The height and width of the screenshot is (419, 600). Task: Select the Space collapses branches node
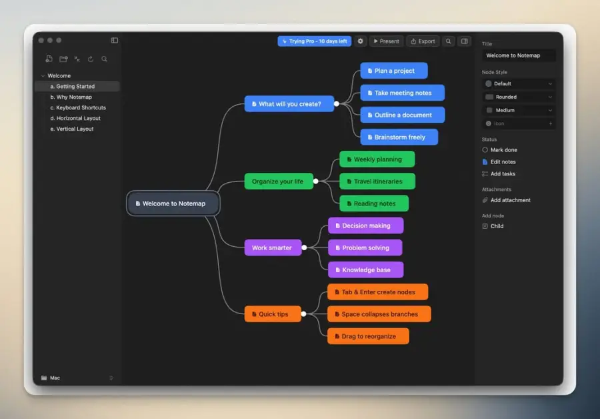(379, 314)
